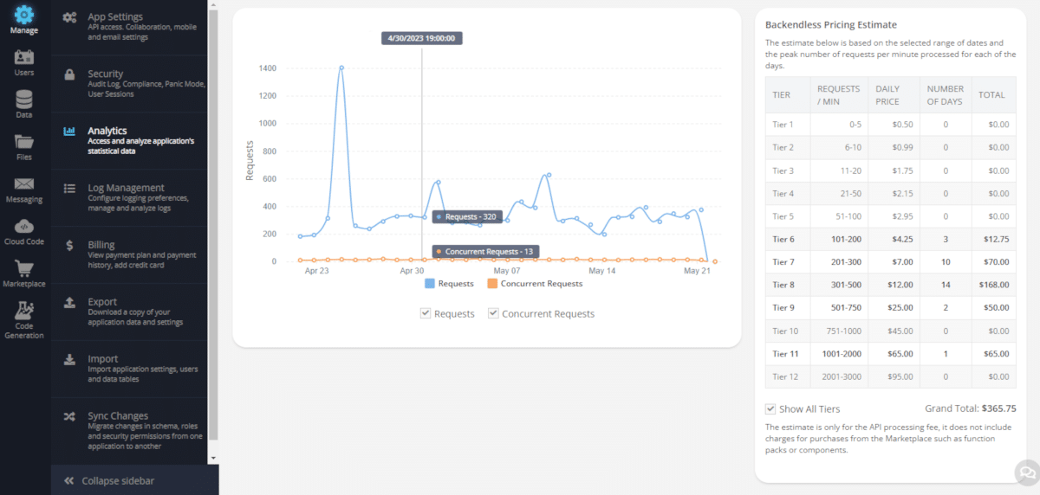Click the May 07 axis label
This screenshot has height=495, width=1040.
click(x=507, y=271)
